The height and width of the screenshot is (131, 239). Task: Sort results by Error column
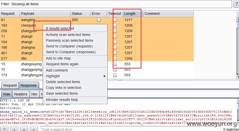point(99,14)
